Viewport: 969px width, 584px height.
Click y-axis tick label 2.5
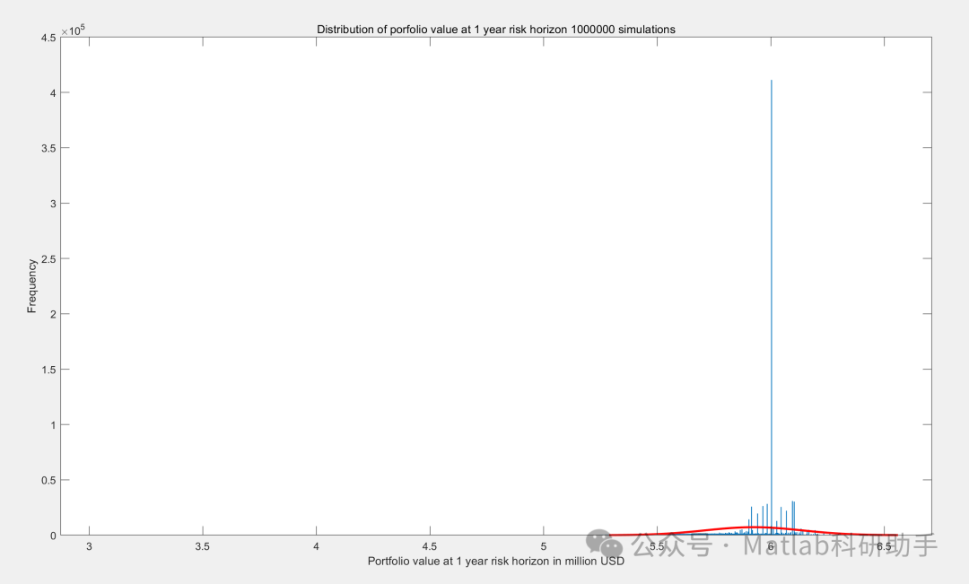48,259
